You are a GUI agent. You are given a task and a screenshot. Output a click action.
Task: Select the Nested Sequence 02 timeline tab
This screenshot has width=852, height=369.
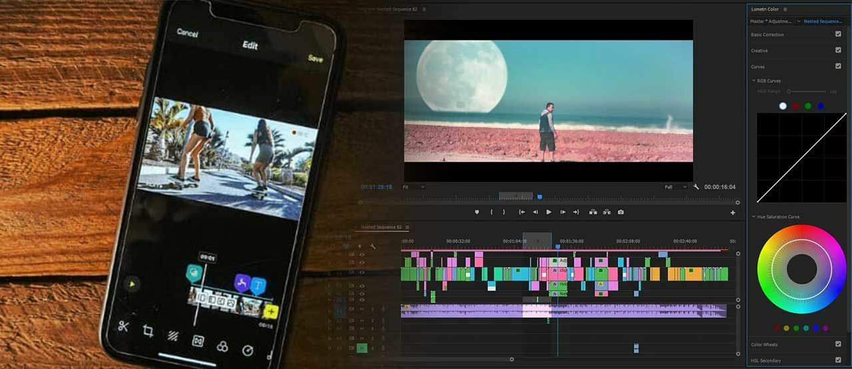381,227
